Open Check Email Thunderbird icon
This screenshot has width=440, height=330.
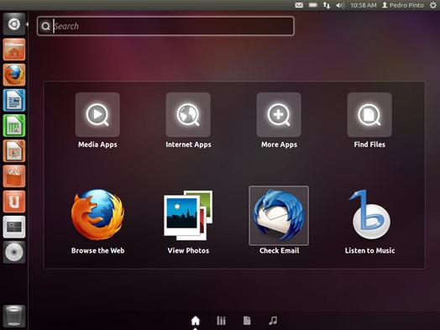tap(279, 216)
